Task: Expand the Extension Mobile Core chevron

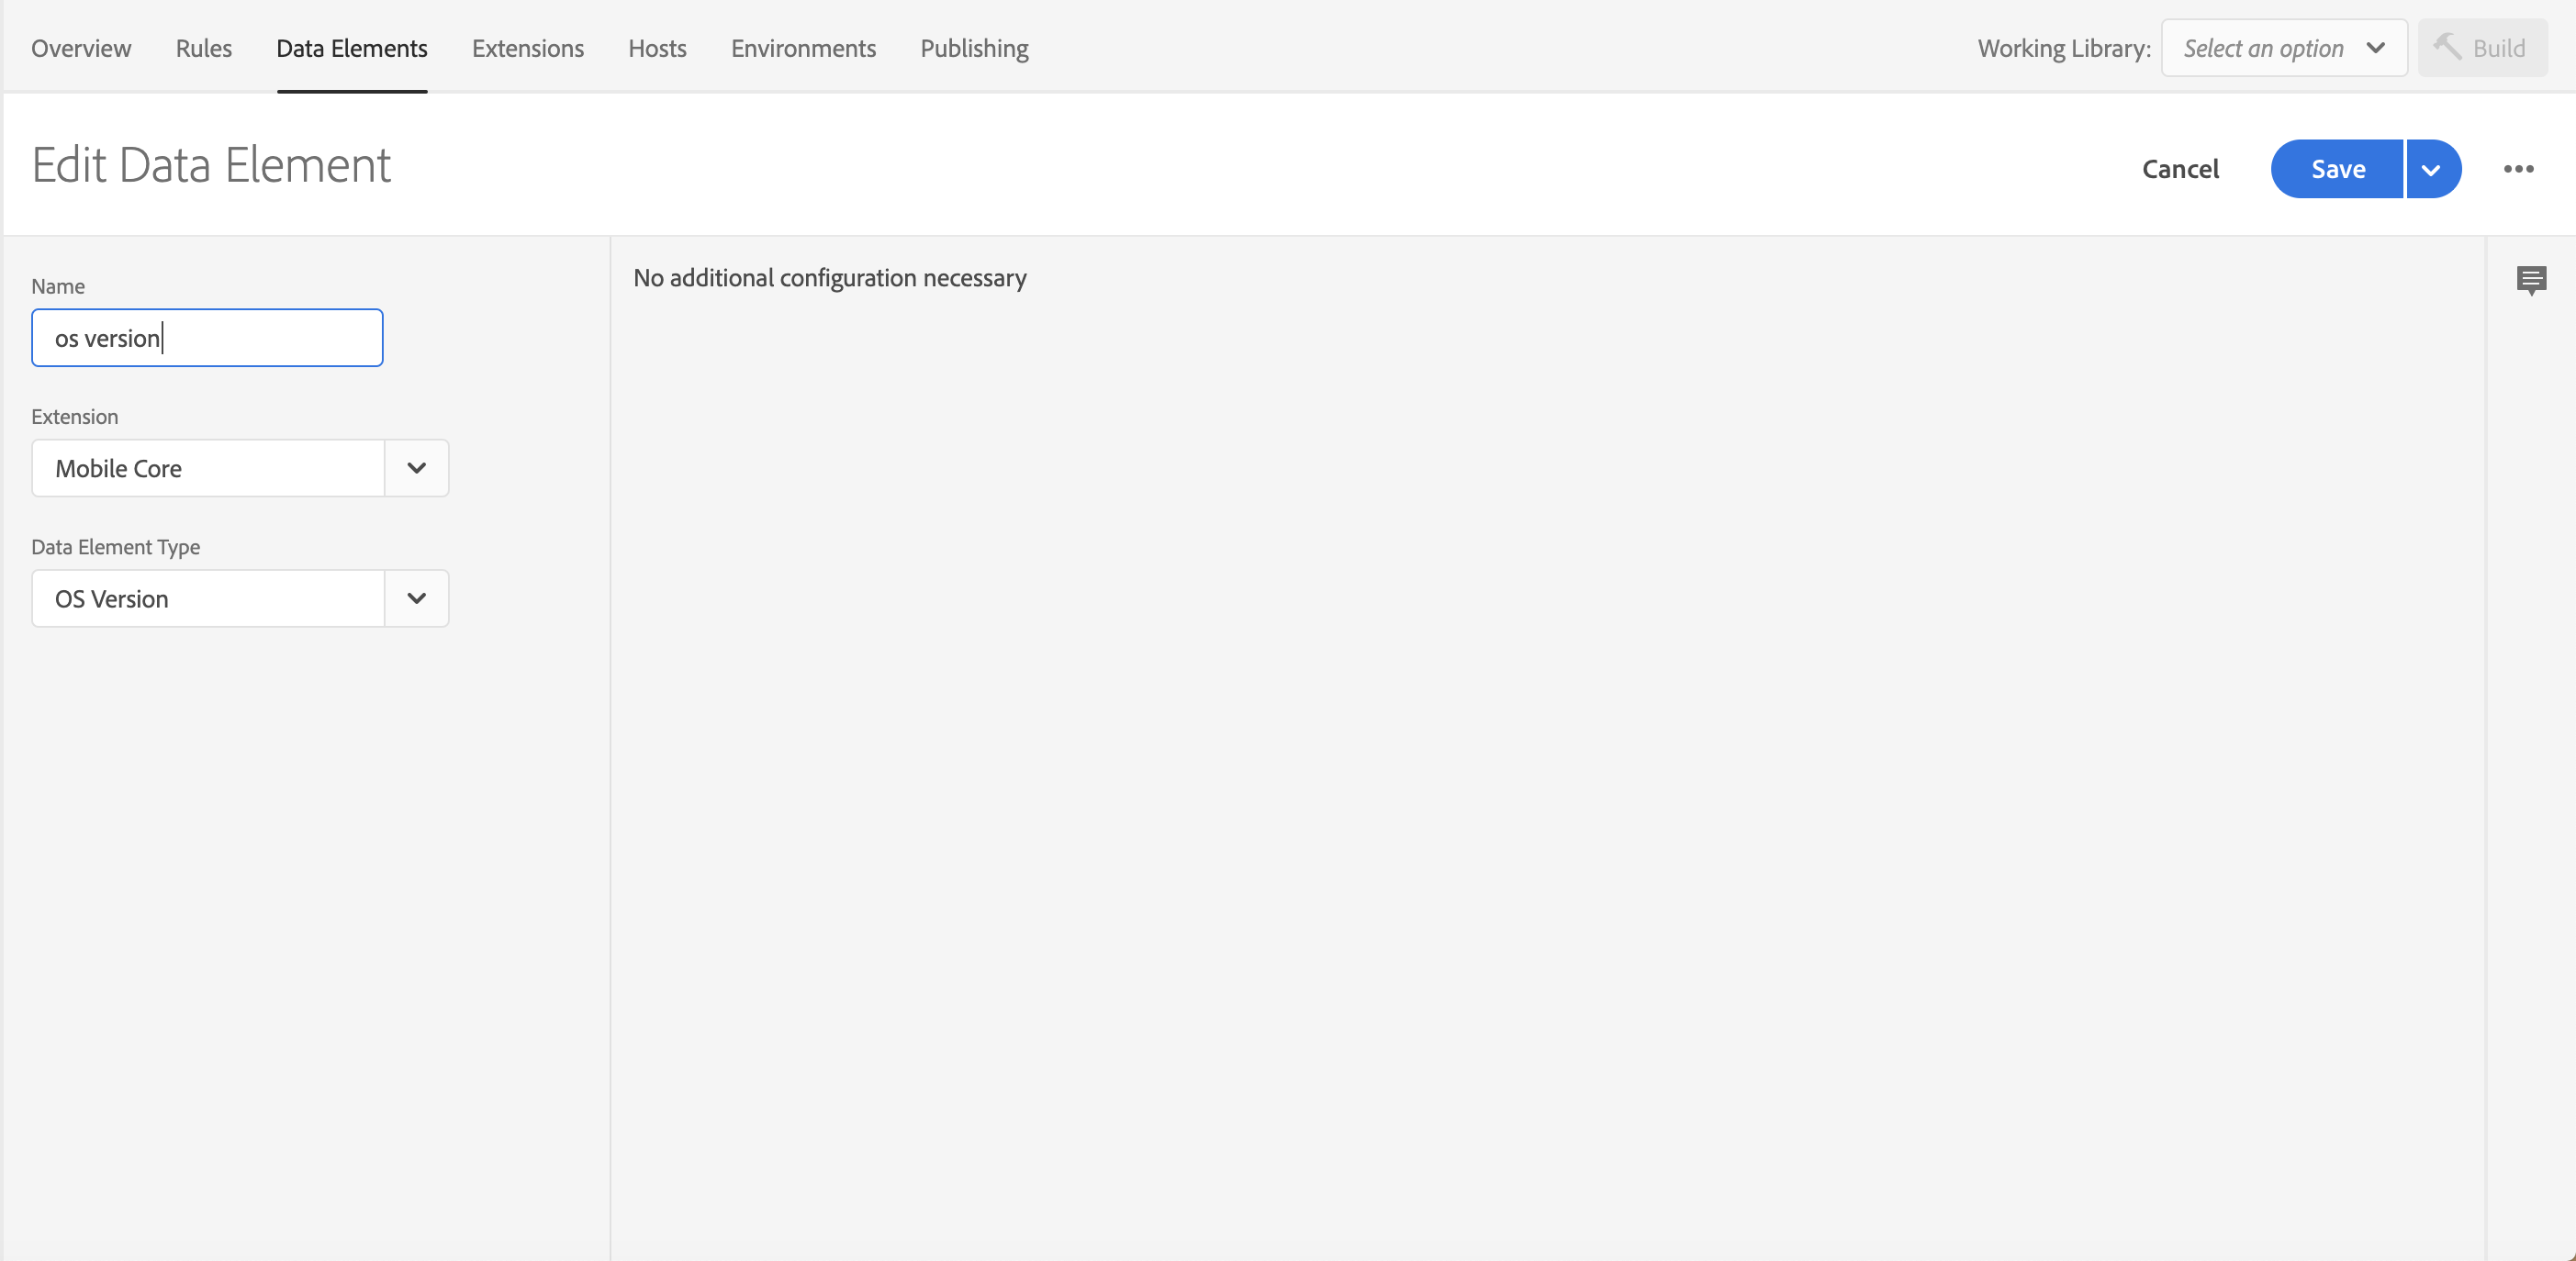Action: [x=417, y=468]
